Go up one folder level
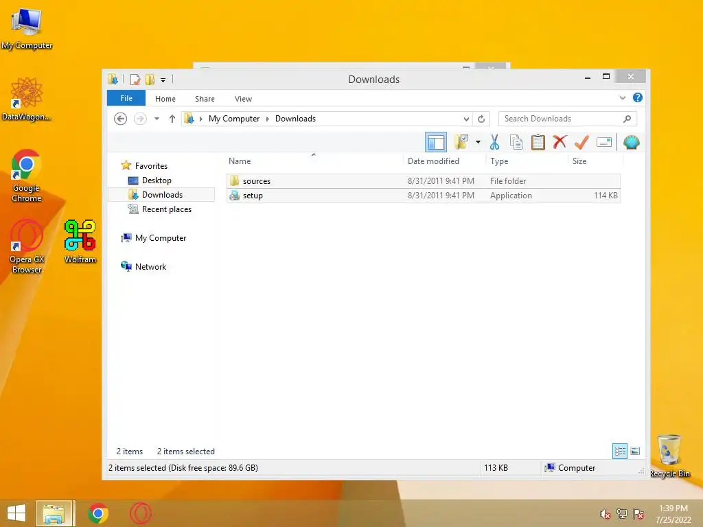The height and width of the screenshot is (527, 703). pos(172,119)
